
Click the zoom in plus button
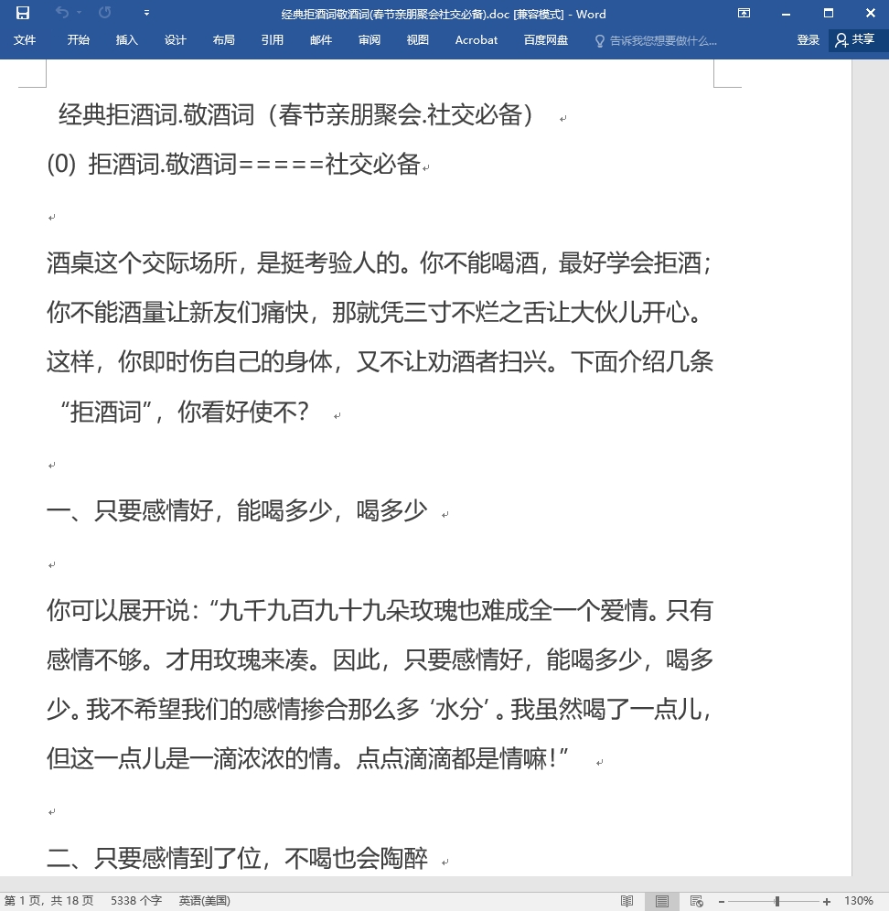click(826, 901)
